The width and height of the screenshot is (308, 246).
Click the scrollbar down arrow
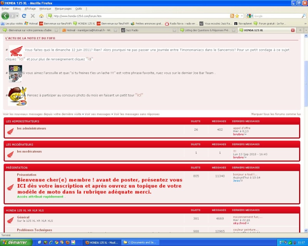(306, 231)
